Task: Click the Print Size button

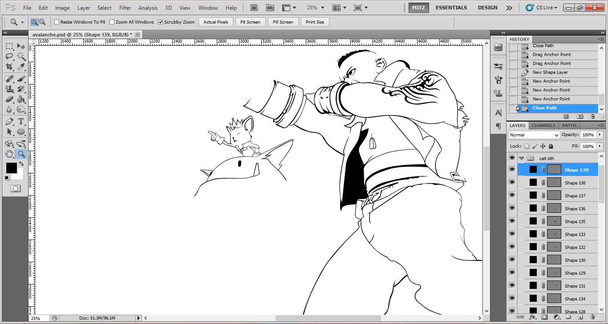Action: coord(315,22)
